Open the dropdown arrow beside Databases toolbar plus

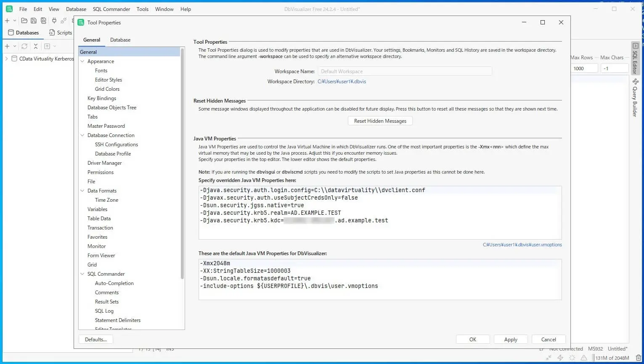[x=15, y=46]
